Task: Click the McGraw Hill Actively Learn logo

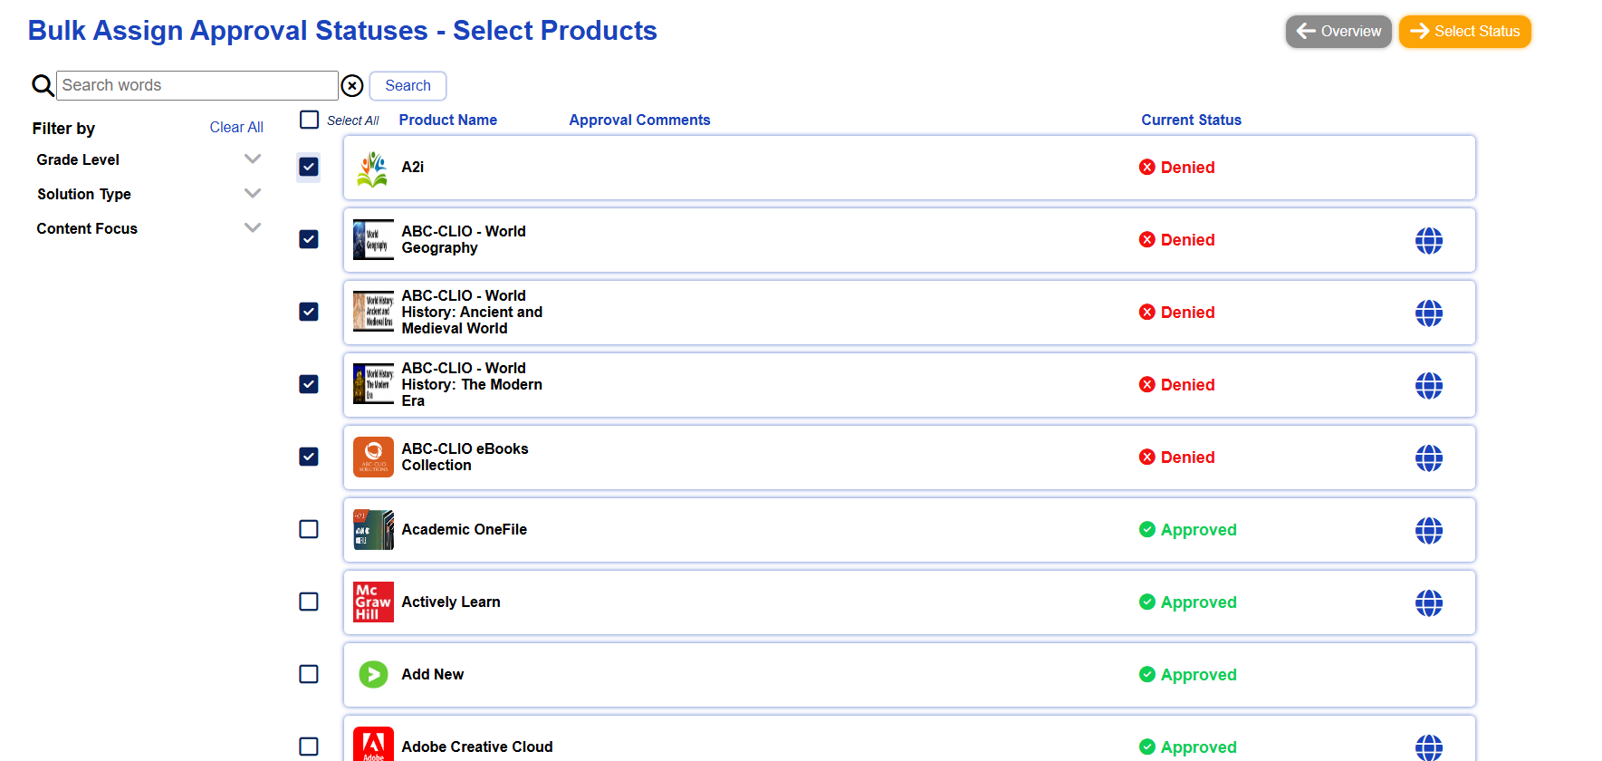Action: [x=373, y=602]
